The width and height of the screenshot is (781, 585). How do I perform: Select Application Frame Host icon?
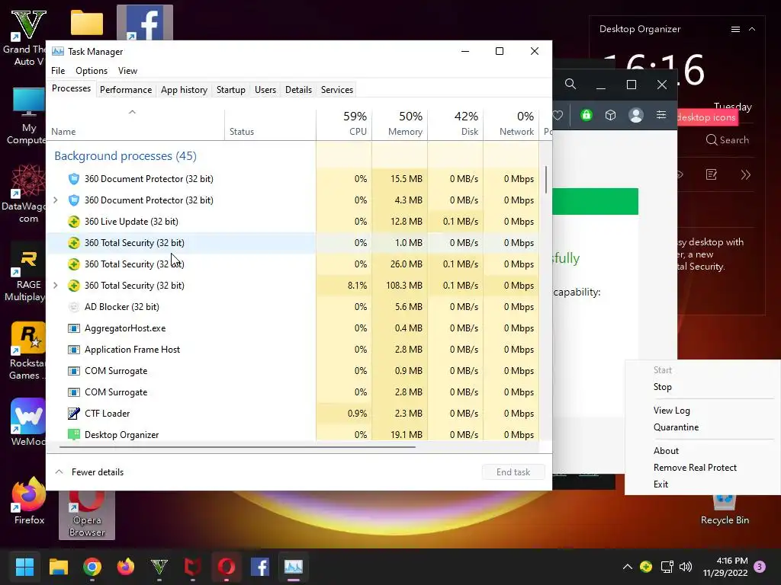(x=74, y=350)
